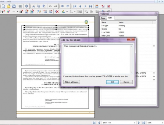Open the Object attributes settings

(72, 82)
